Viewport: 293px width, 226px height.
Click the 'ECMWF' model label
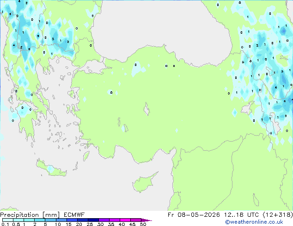pos(74,215)
